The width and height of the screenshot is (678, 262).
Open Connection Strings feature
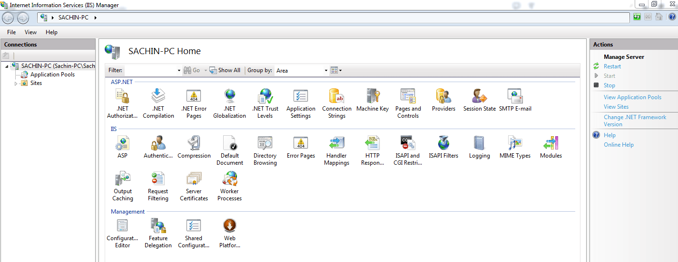337,103
